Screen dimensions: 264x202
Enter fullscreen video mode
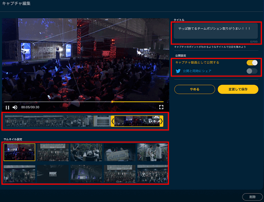[161, 107]
